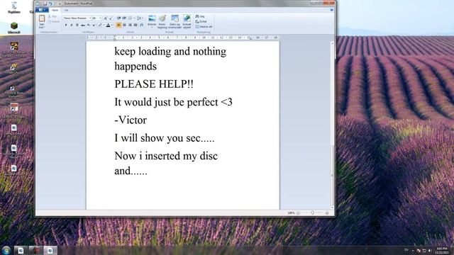The width and height of the screenshot is (454, 255).
Task: Open the font size dropdown
Action: point(100,18)
